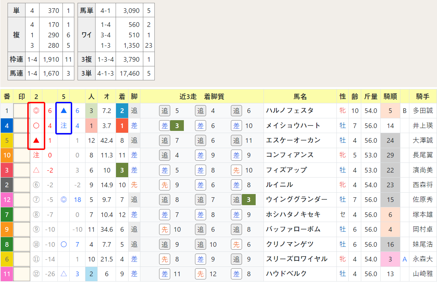Click the red ◎ mark in ハルノフェスタ row
The width and height of the screenshot is (437, 283).
pos(36,111)
